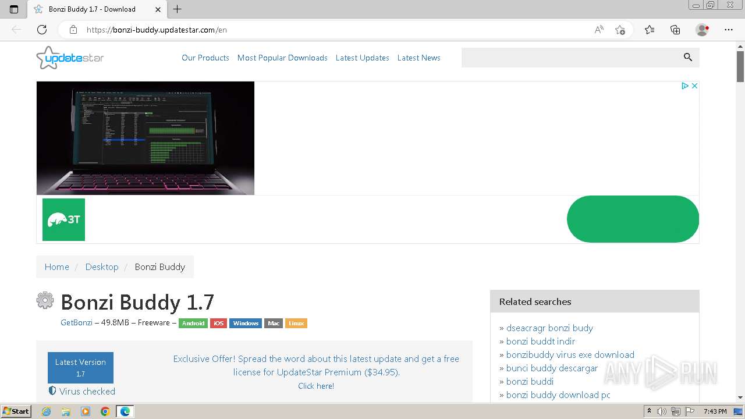Open 'bonzi buddt indir' search
Image resolution: width=745 pixels, height=419 pixels.
[x=541, y=341]
